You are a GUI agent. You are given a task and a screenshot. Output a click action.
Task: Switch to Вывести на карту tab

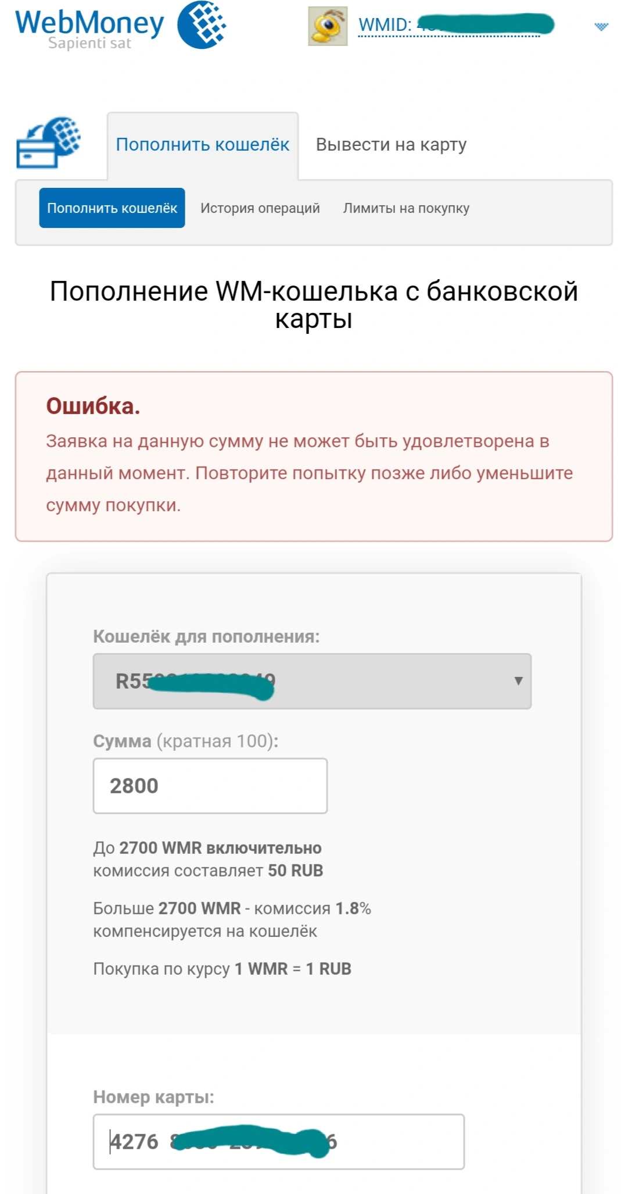(391, 145)
